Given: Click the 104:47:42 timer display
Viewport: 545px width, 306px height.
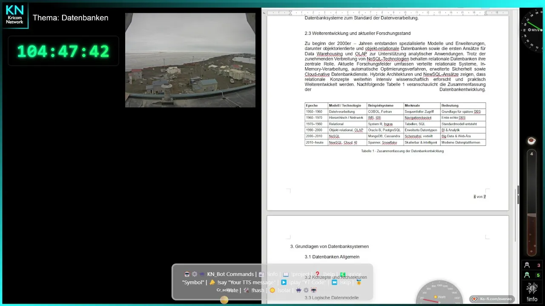Looking at the screenshot, I should pos(63,51).
